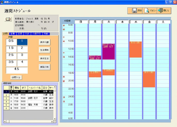The width and height of the screenshot is (177, 127).
Task: Open the プレビュー print preview
Action: point(149,11)
